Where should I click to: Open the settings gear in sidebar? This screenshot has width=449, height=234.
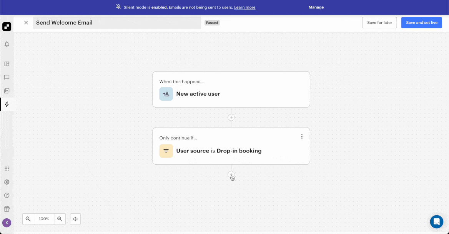pos(7,182)
